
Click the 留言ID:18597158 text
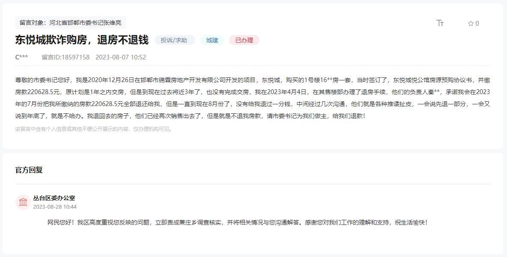click(x=65, y=57)
